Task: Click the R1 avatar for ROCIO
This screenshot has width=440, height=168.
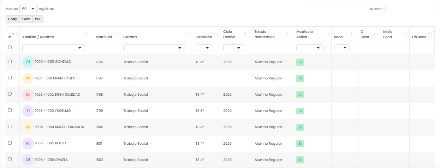Action: tap(28, 143)
